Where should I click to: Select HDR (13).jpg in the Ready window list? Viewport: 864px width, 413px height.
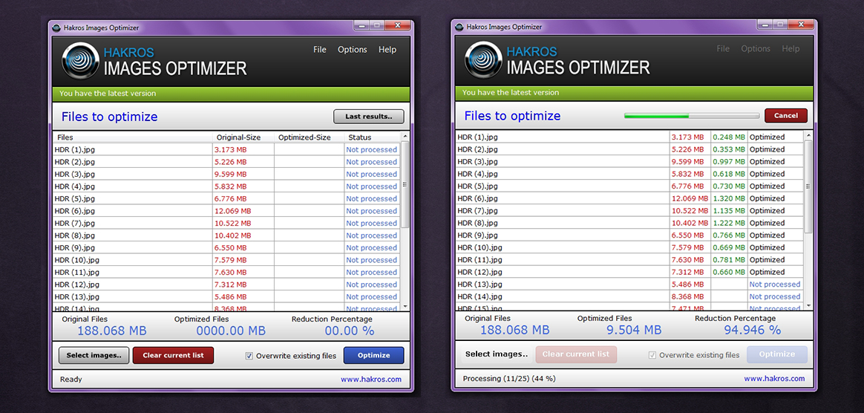pyautogui.click(x=77, y=296)
